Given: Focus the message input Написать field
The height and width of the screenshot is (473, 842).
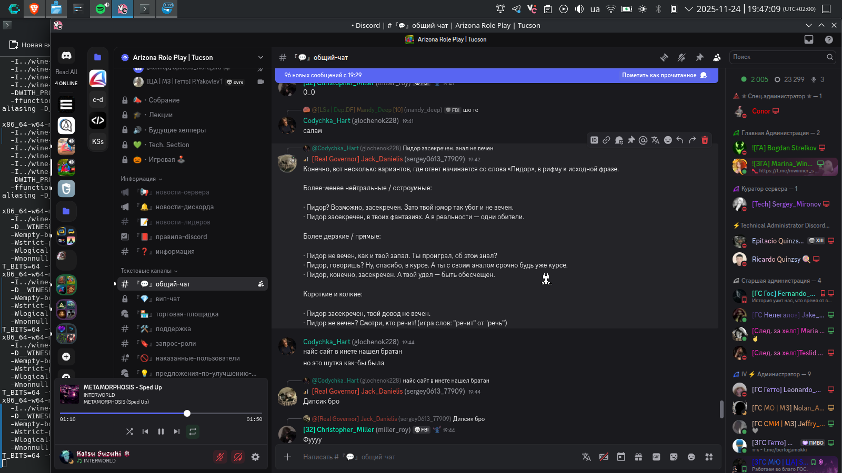Looking at the screenshot, I should click(x=437, y=457).
